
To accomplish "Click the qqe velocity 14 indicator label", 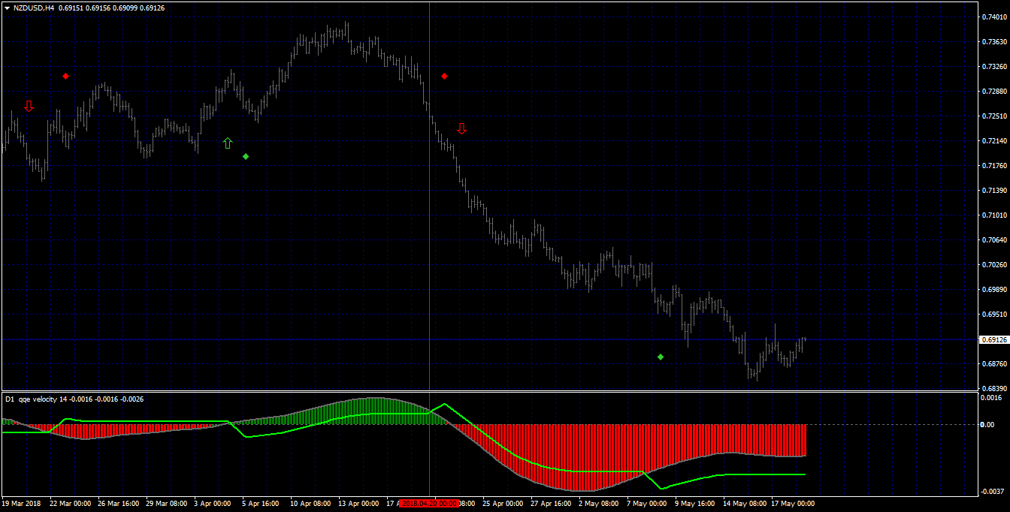I will pos(44,399).
